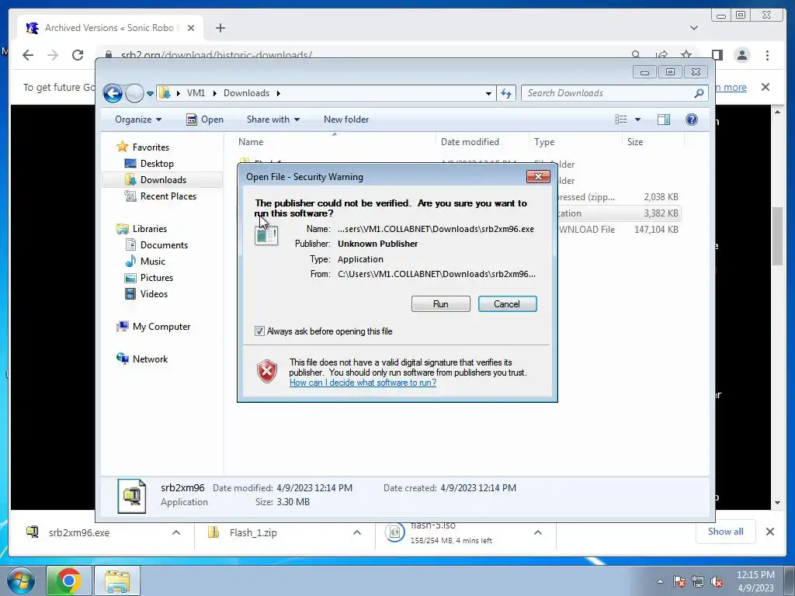This screenshot has width=795, height=596.
Task: Show hidden system tray icons
Action: (660, 582)
